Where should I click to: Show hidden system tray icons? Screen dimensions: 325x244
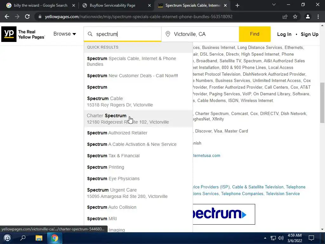[265, 238]
